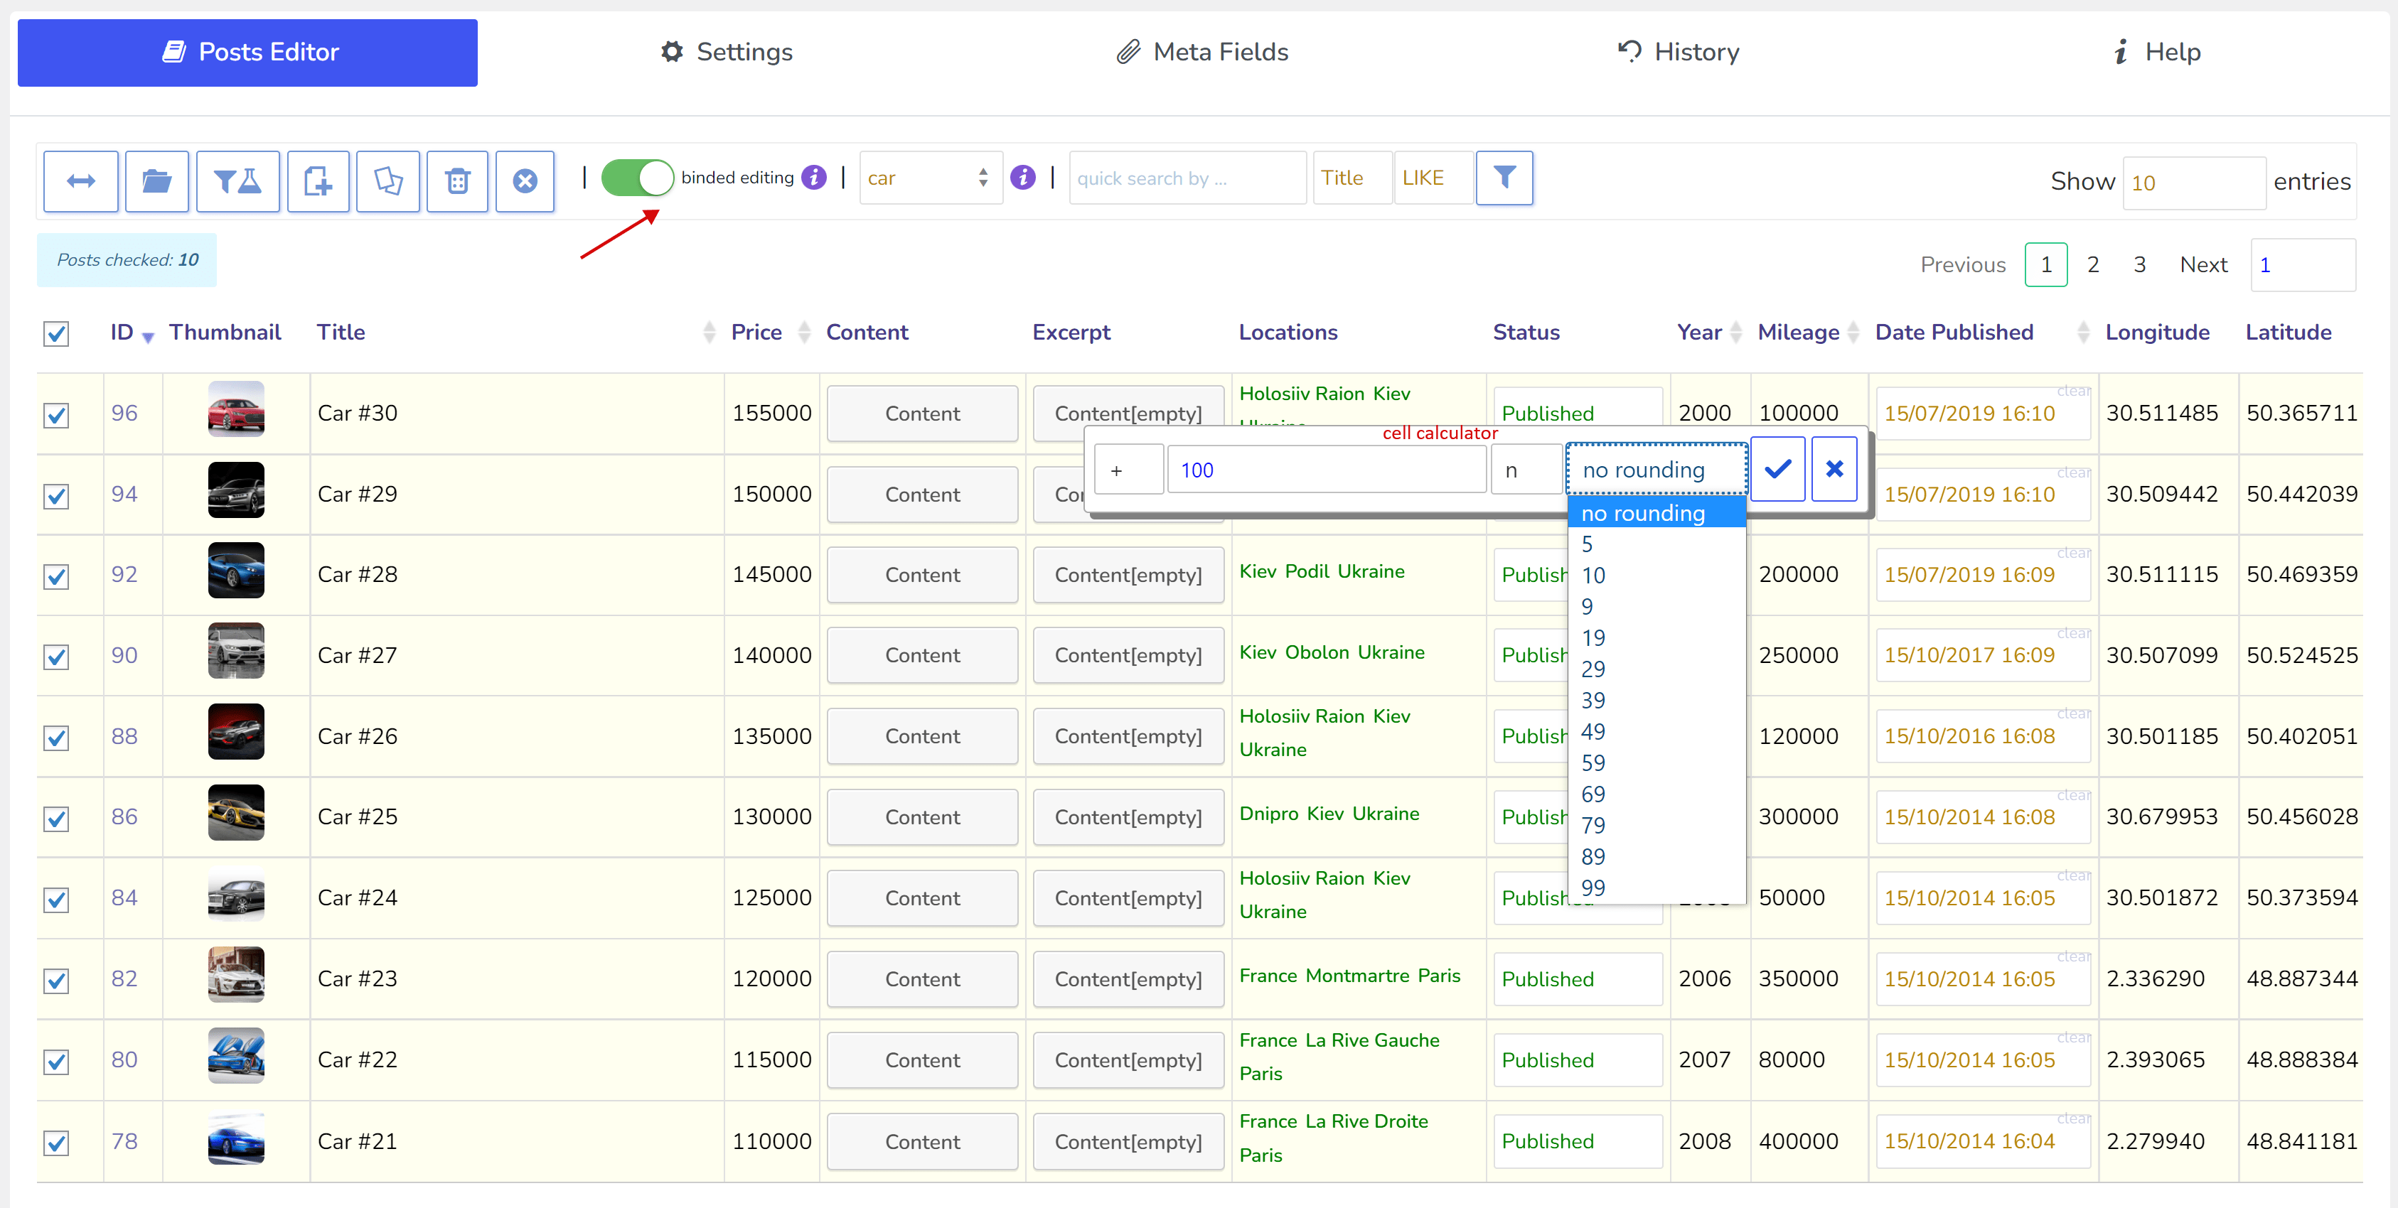The height and width of the screenshot is (1208, 2398).
Task: Uncheck the Car #29 row checkbox
Action: [56, 495]
